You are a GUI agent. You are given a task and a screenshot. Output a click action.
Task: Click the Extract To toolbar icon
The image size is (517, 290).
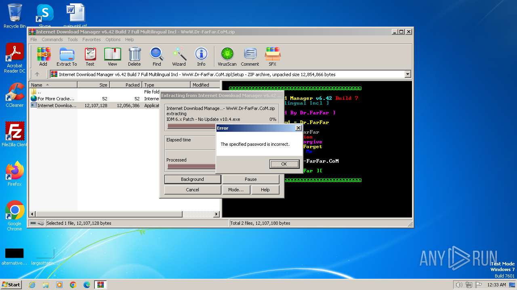coord(67,56)
